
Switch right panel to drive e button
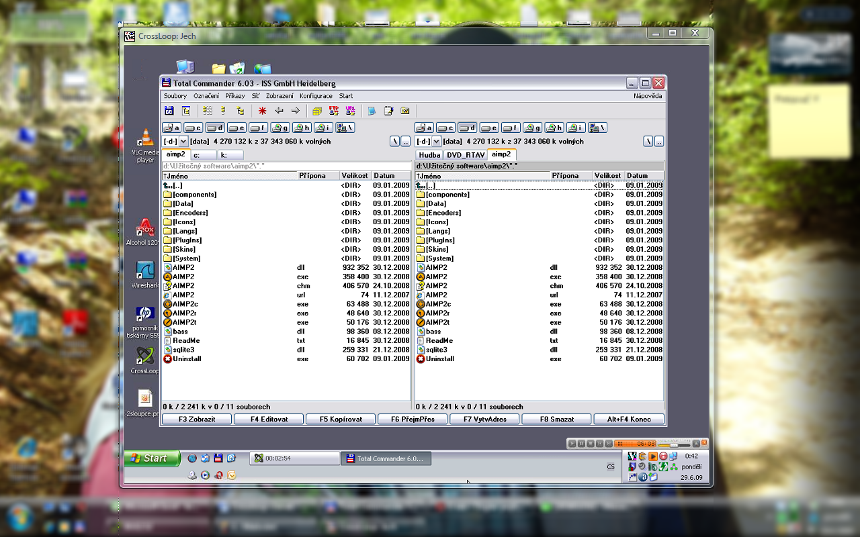pyautogui.click(x=489, y=128)
